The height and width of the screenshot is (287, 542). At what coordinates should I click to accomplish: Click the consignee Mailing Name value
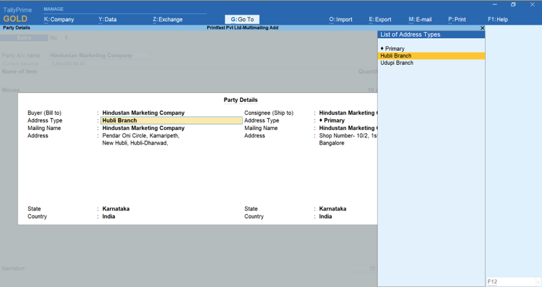tap(348, 128)
